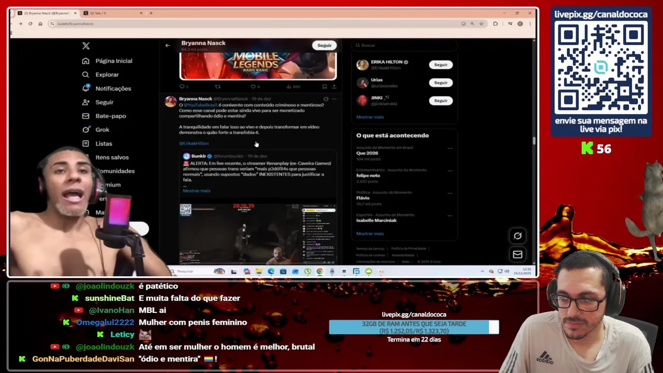Image resolution: width=663 pixels, height=373 pixels.
Task: Click the home icon beside Página Inicial
Action: click(85, 61)
